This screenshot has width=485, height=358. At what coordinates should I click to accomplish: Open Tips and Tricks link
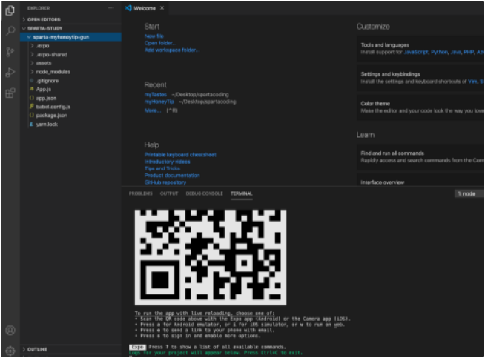coord(162,168)
